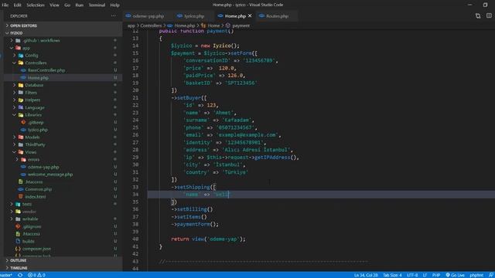Viewport: 495px width, 278px height.
Task: Click the master branch indicator
Action: click(x=6, y=275)
